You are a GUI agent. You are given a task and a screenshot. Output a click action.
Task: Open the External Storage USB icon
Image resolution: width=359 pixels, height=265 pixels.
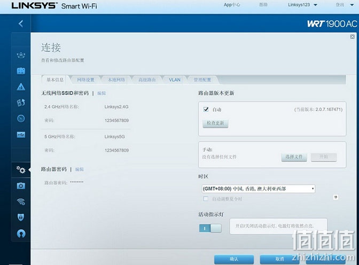[x=21, y=135]
